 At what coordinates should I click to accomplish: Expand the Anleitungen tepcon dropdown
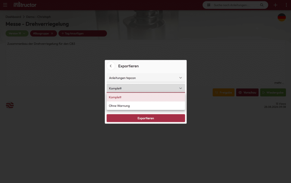145,78
